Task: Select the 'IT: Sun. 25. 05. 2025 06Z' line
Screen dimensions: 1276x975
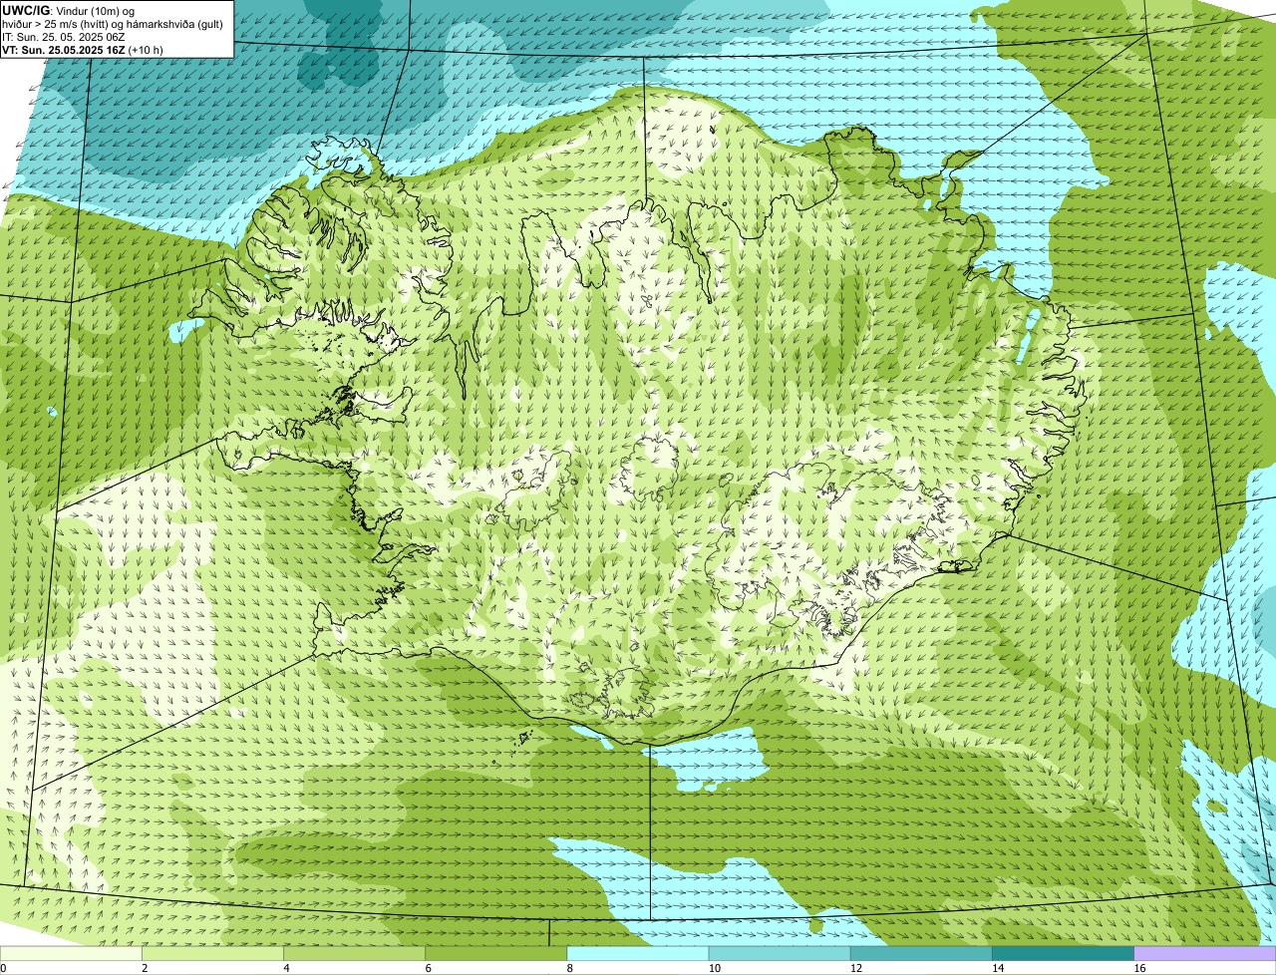Action: pos(63,36)
